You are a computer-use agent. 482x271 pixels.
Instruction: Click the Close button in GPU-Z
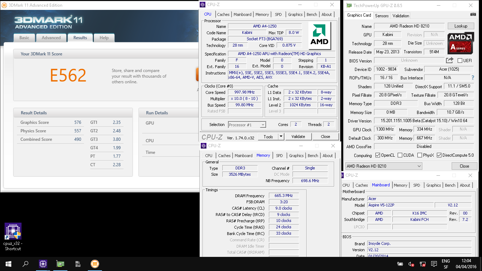click(x=464, y=166)
